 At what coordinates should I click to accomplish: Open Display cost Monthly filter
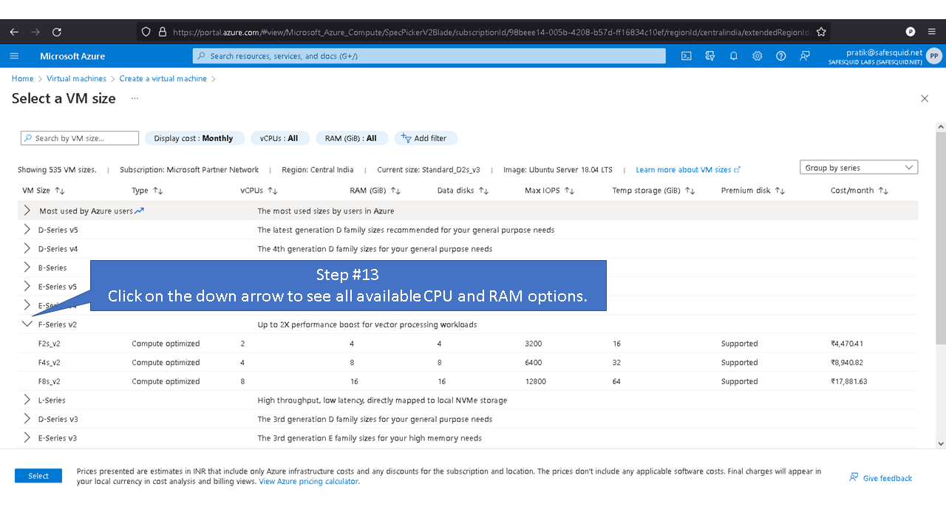[194, 138]
